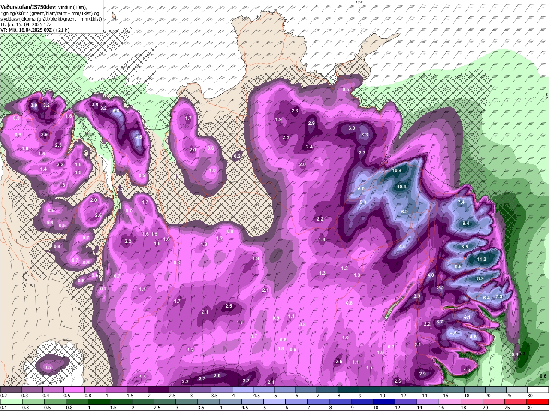The image size is (549, 411).
Task: Click the 11.2 precipitation value on the map
Action: click(x=482, y=259)
